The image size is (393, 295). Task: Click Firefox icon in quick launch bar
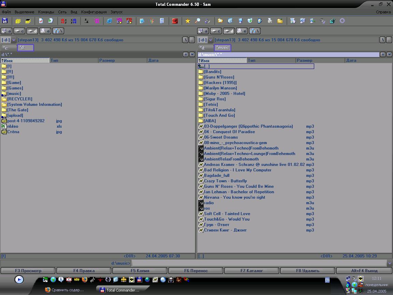pos(85,279)
